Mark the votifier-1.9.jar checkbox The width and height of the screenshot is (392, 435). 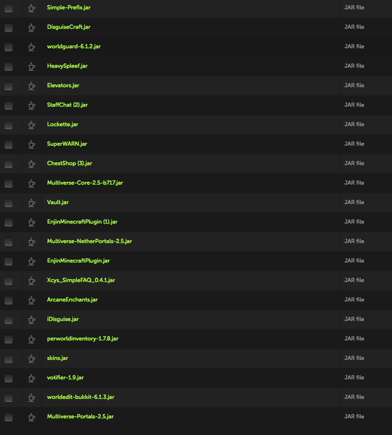9,378
